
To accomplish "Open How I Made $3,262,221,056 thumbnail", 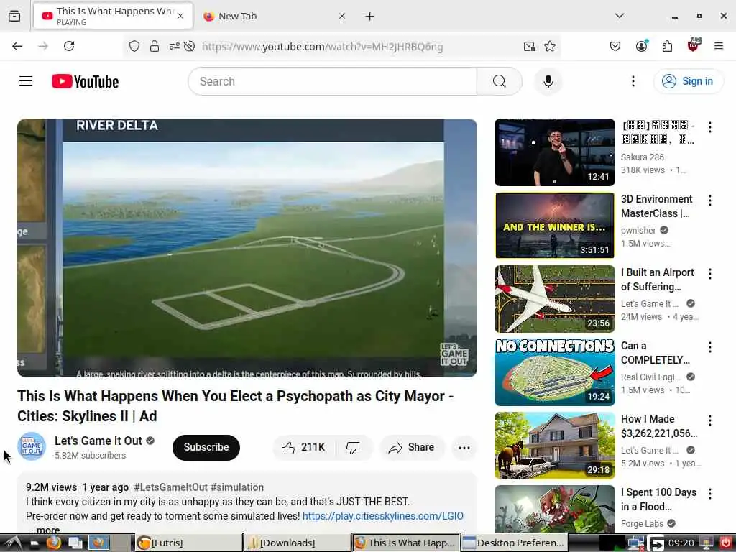I will point(554,445).
